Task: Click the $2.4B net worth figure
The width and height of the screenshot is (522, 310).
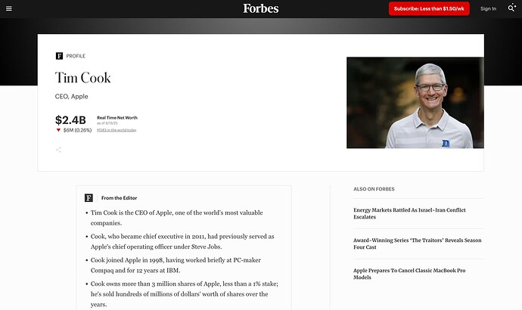Action: point(70,120)
